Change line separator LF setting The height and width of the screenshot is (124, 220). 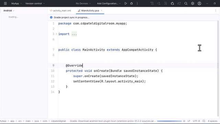tap(189, 121)
